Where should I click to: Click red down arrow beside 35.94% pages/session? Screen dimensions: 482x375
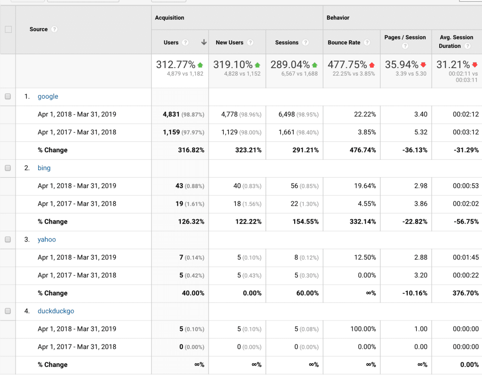click(x=423, y=65)
